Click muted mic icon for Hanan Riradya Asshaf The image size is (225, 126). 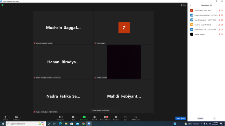[219, 15]
